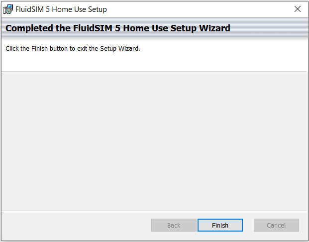Click the divider line below the white section
This screenshot has width=309, height=242.
(154, 72)
